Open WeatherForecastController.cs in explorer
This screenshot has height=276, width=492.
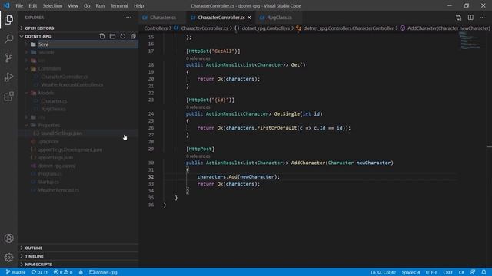(71, 85)
